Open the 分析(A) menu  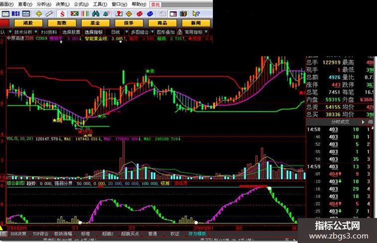(x=44, y=4)
